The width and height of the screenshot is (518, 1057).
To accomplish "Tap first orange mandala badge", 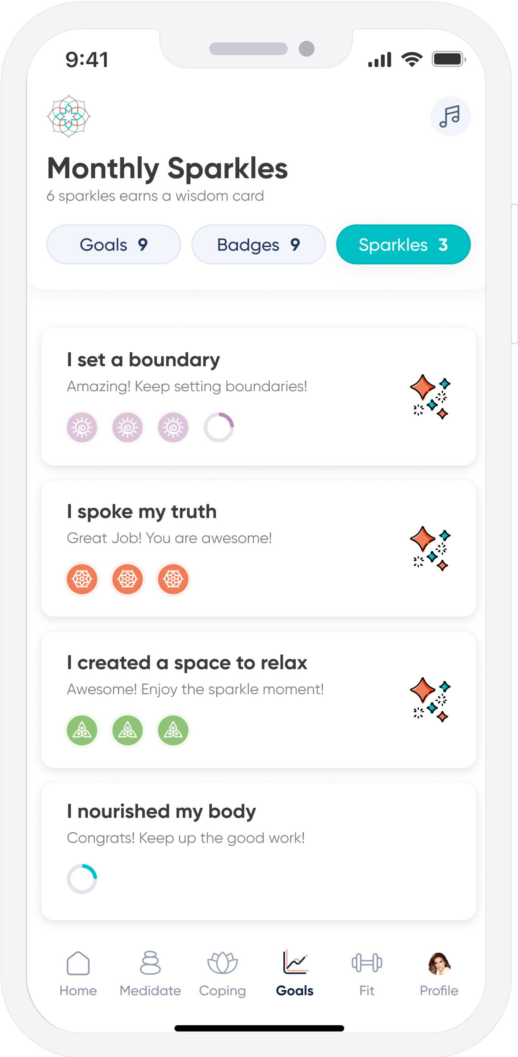I will pos(82,579).
